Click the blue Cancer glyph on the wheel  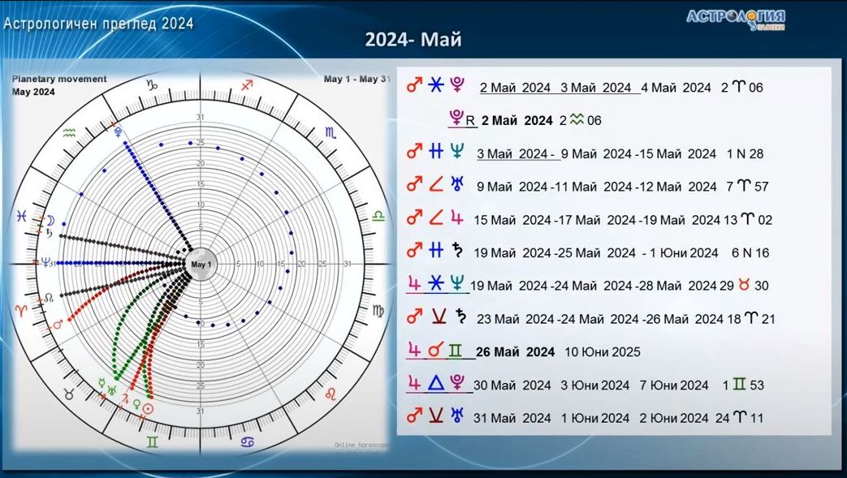point(248,442)
